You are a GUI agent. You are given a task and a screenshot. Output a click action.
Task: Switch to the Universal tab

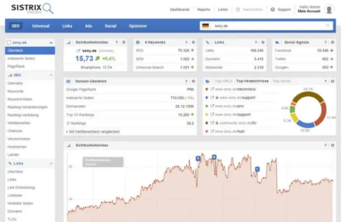click(41, 26)
